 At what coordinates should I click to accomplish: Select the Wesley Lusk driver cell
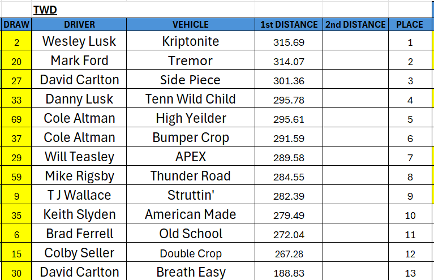[79, 41]
